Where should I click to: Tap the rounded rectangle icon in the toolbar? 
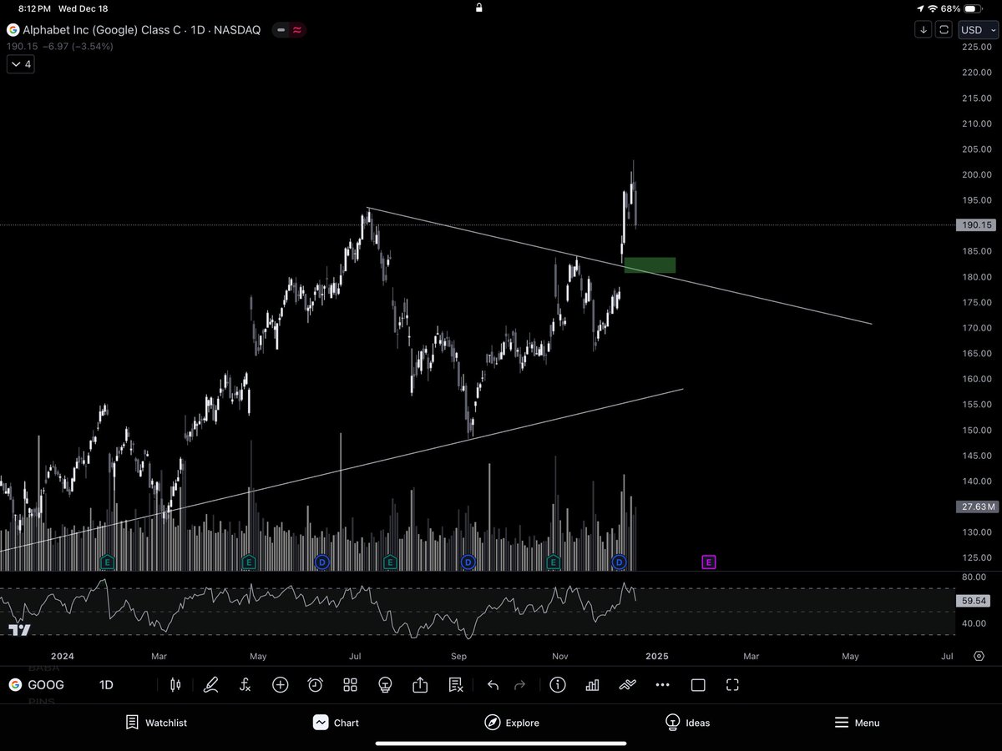pyautogui.click(x=698, y=685)
